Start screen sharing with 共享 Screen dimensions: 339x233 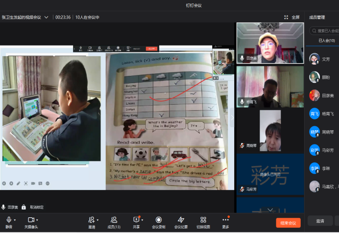pyautogui.click(x=136, y=222)
